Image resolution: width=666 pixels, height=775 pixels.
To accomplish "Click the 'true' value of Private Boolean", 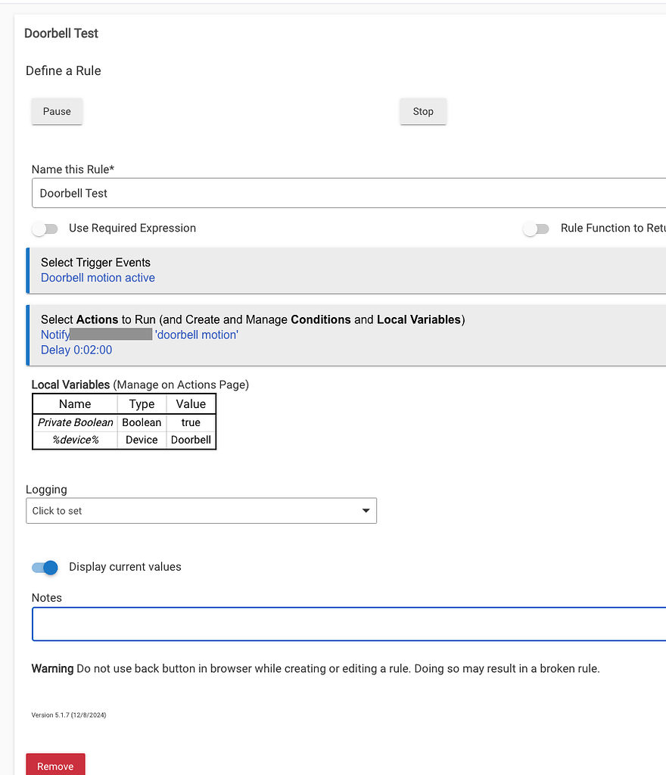I will pos(190,422).
